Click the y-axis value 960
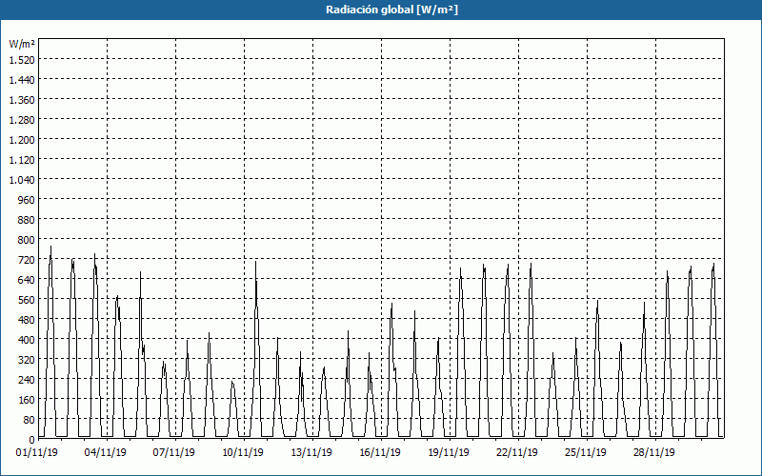Viewport: 762px width, 476px height. pos(27,200)
